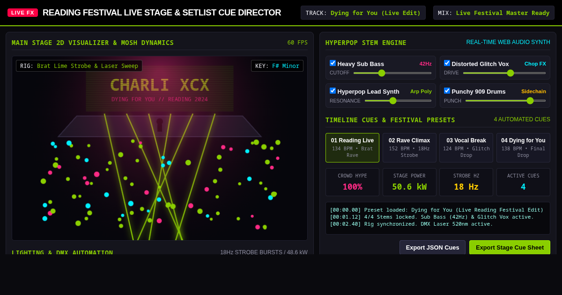
Task: Select the 04 Dying for You preset
Action: pyautogui.click(x=523, y=147)
